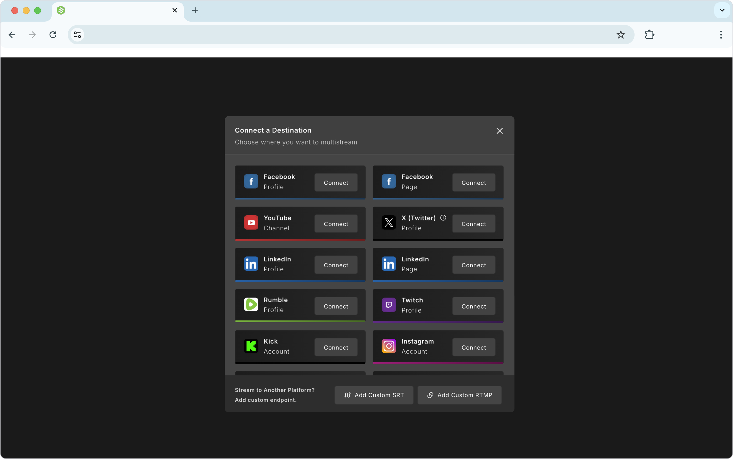Click the Rumble logo icon
733x459 pixels.
coord(251,305)
